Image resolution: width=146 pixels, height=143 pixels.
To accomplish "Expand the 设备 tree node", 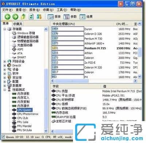I will (x=5, y=69).
